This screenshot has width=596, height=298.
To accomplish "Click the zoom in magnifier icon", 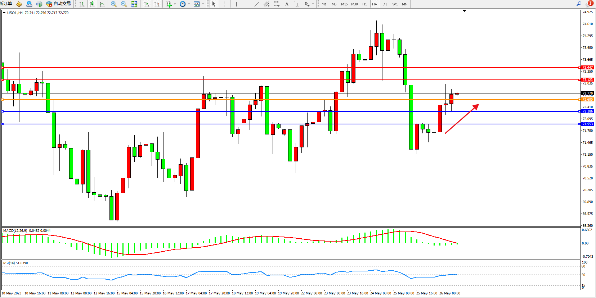I will click(114, 4).
